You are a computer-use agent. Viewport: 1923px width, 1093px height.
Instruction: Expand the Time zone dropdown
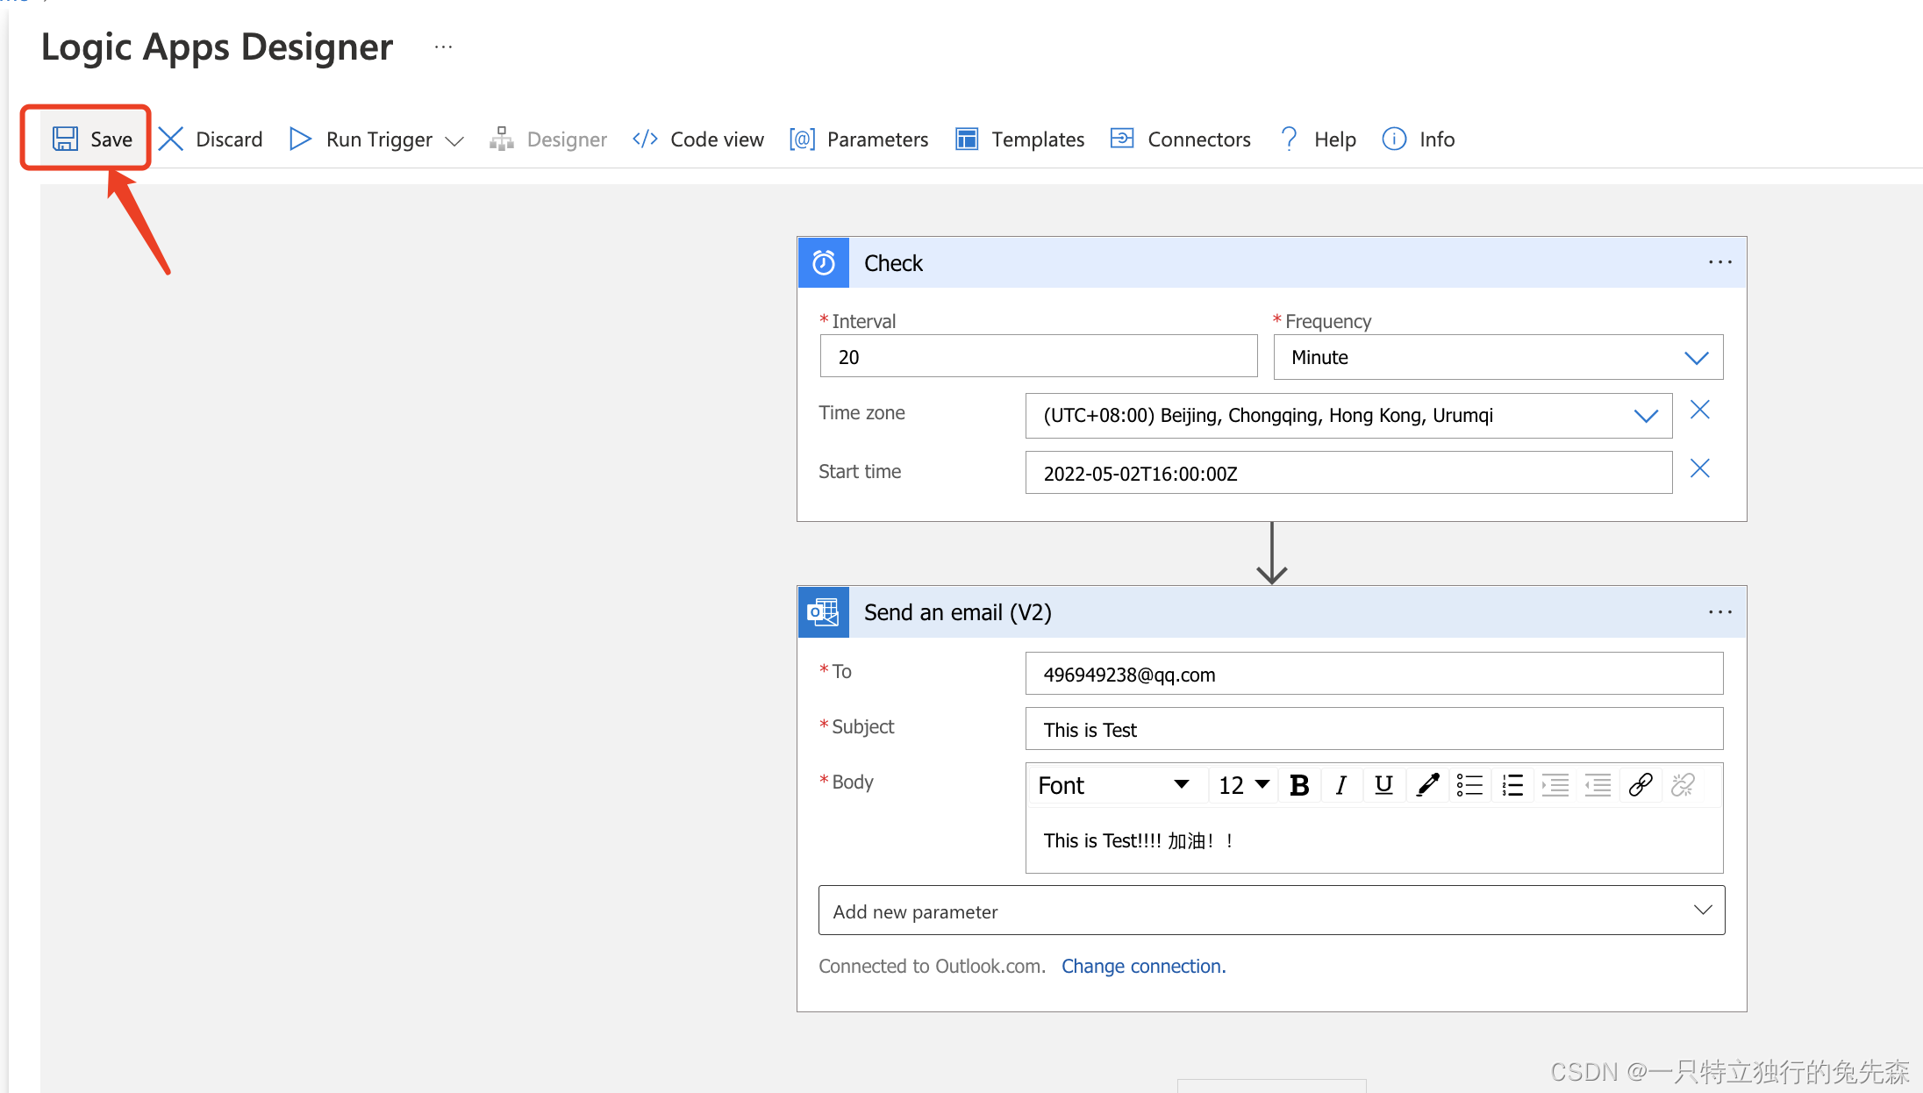1348,415
